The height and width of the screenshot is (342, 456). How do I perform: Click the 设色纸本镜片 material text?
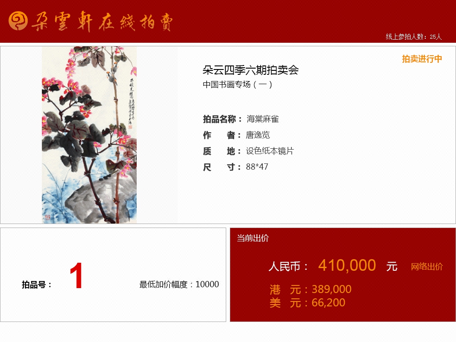tap(270, 151)
